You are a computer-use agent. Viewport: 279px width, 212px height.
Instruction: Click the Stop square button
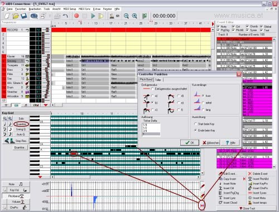[x=85, y=16]
